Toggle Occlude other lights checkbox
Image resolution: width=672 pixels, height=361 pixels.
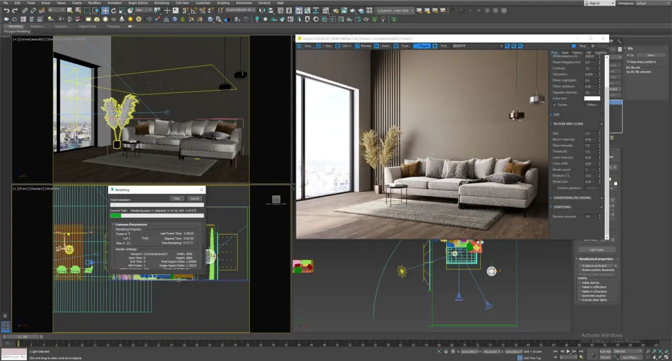[x=580, y=299]
